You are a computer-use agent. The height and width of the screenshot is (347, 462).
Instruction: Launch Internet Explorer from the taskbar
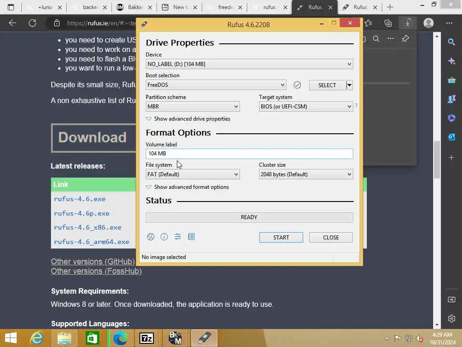37,338
